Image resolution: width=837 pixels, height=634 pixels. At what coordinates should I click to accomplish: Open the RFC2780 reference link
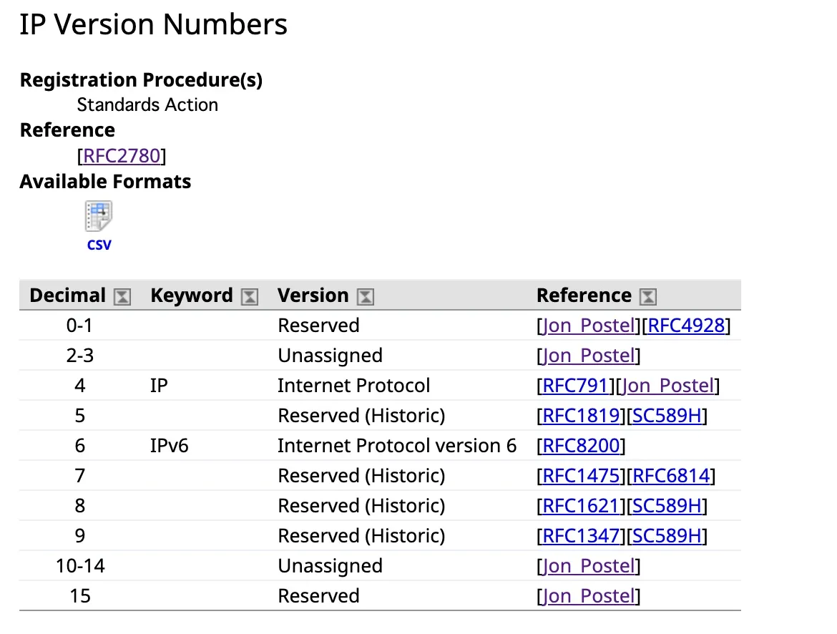(x=122, y=156)
